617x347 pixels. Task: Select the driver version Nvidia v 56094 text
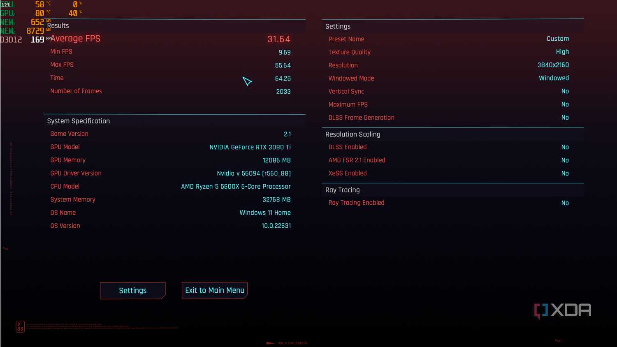pyautogui.click(x=254, y=173)
